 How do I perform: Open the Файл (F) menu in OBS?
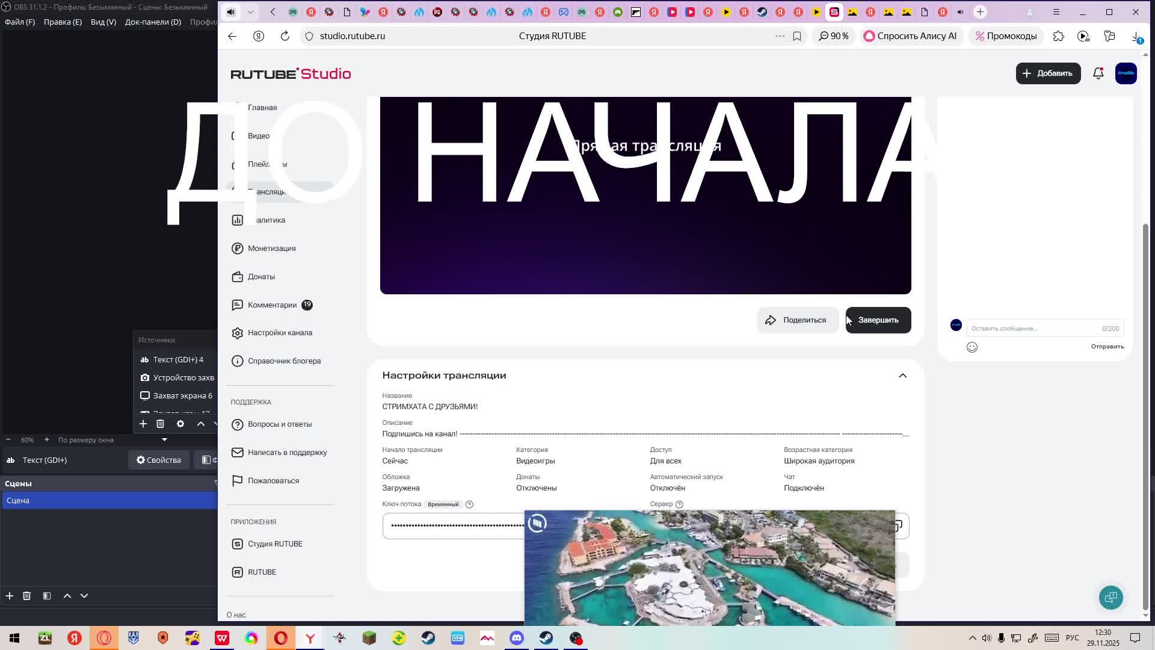(20, 22)
